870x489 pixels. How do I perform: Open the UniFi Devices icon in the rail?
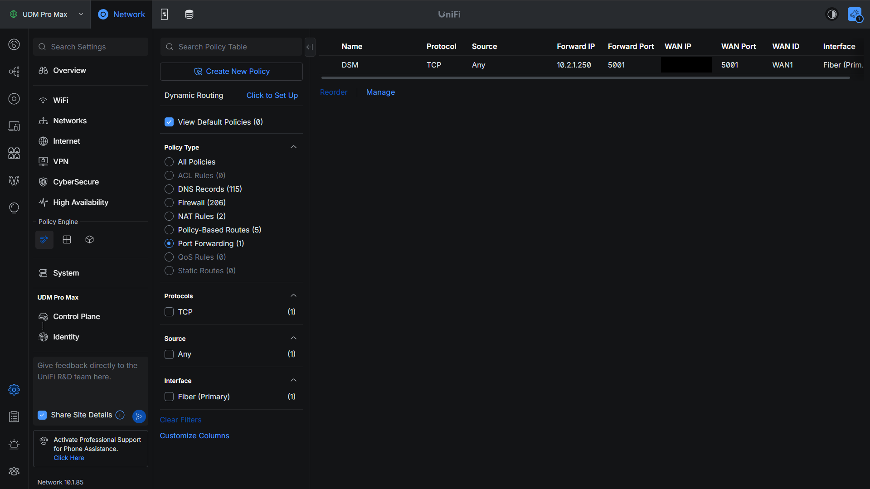point(14,99)
